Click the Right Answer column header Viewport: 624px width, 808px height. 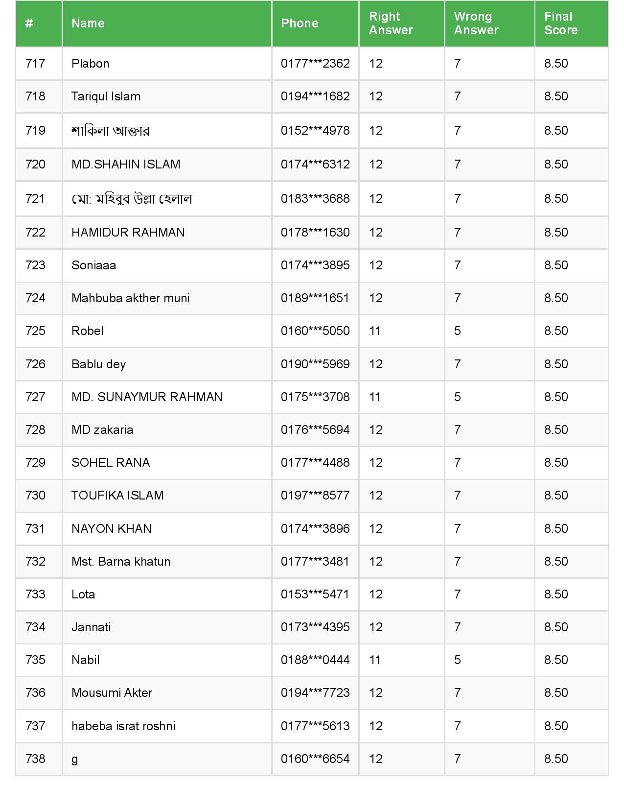pyautogui.click(x=391, y=24)
